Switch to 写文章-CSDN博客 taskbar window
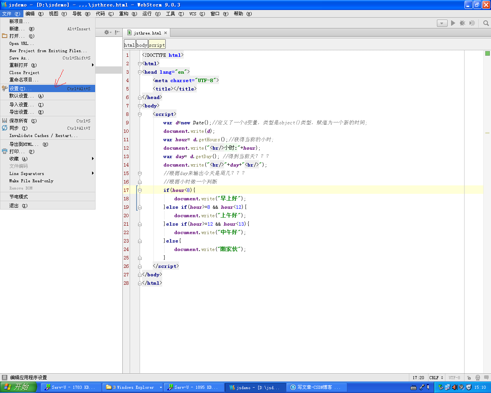 coord(317,387)
